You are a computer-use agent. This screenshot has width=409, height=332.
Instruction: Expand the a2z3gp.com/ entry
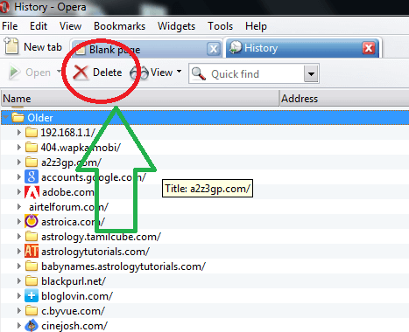[19, 163]
